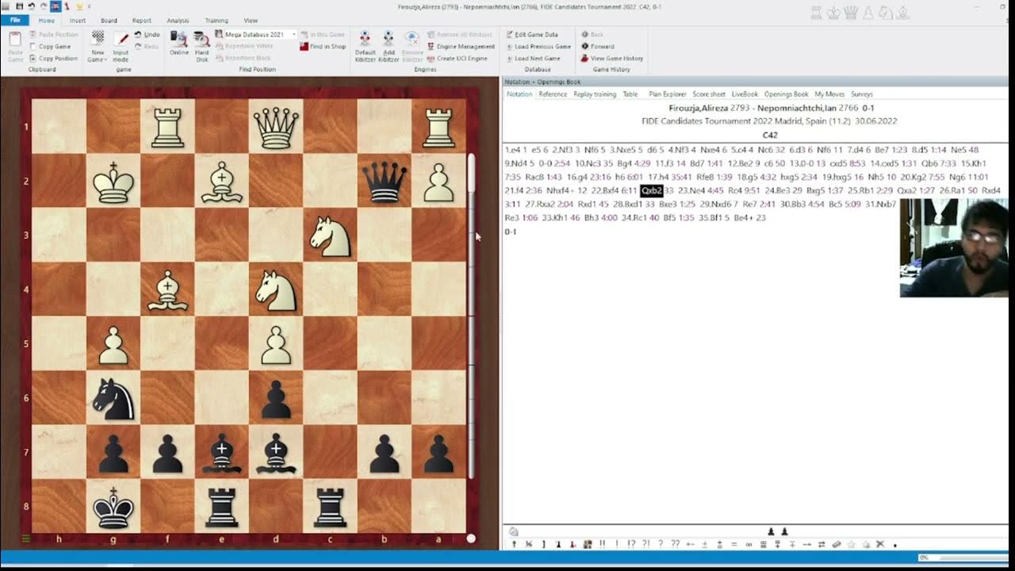1015x571 pixels.
Task: Click Create UCI Engine
Action: tap(457, 59)
